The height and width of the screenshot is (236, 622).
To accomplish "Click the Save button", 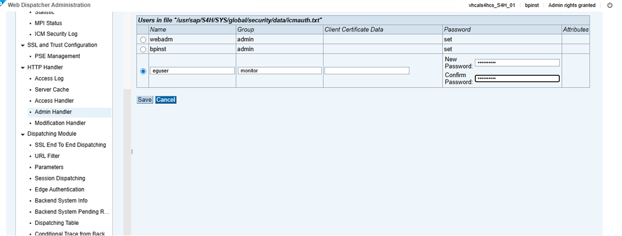I will coord(145,100).
